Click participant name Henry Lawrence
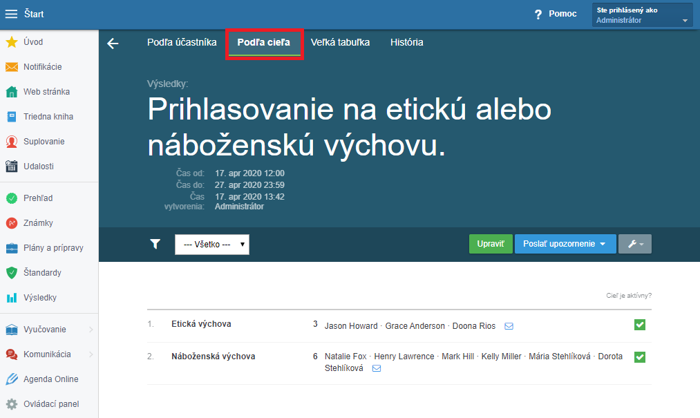 pos(404,357)
